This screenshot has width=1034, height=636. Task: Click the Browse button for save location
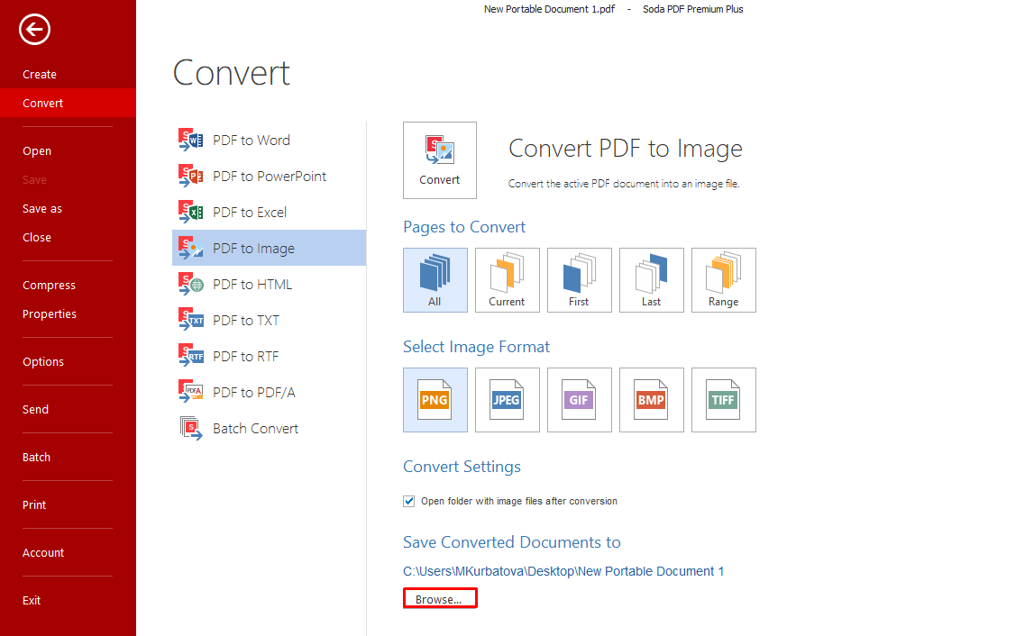click(440, 597)
